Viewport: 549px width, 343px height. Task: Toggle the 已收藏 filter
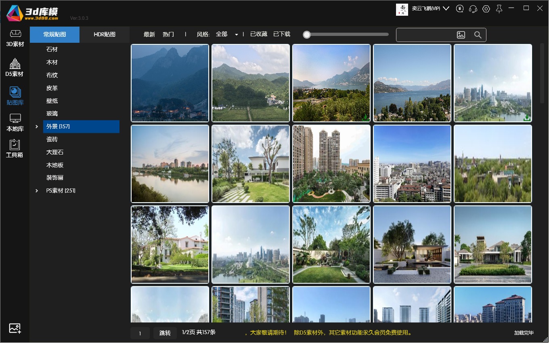pos(259,34)
